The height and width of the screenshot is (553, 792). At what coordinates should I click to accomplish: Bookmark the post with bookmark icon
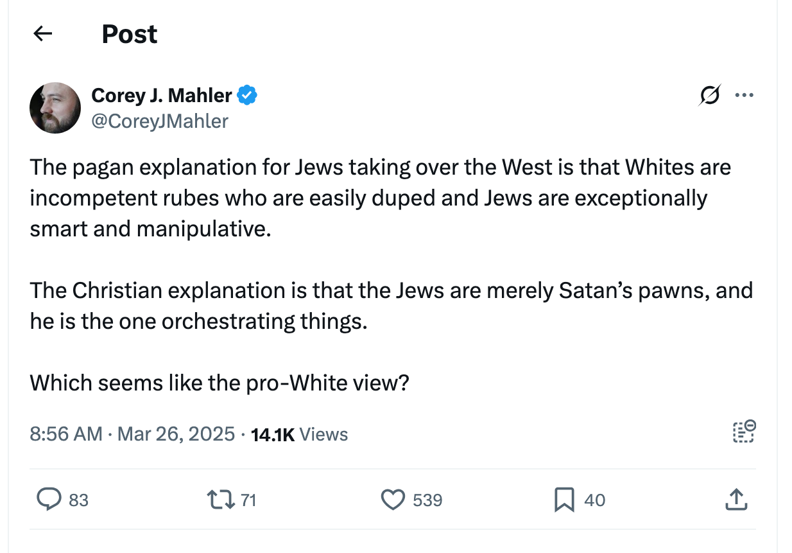point(564,500)
